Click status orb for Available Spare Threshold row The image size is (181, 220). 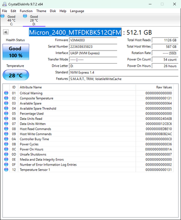[x=6, y=108]
